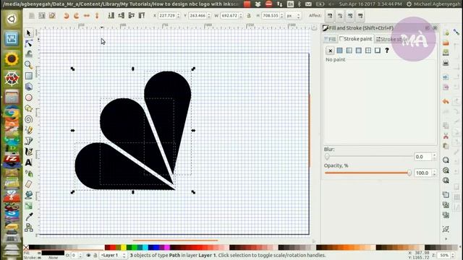Click Print icon in commands bar
The height and width of the screenshot is (260, 463).
[x=446, y=63]
